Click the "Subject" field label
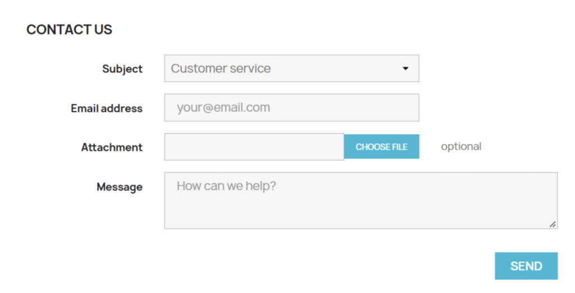The height and width of the screenshot is (293, 575). point(122,69)
